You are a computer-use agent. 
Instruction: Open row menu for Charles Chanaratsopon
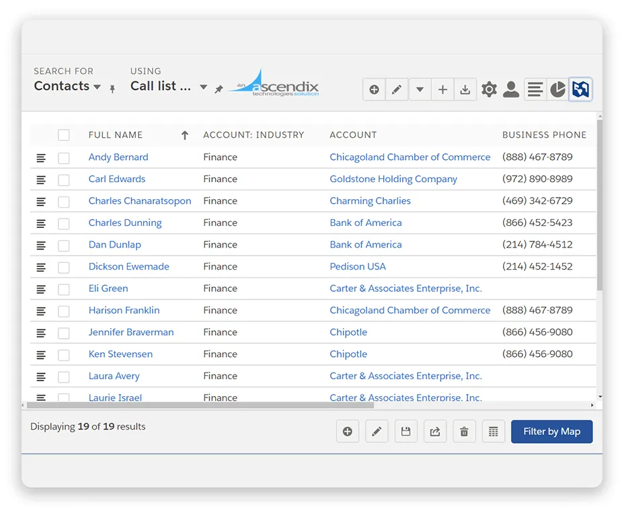(41, 202)
